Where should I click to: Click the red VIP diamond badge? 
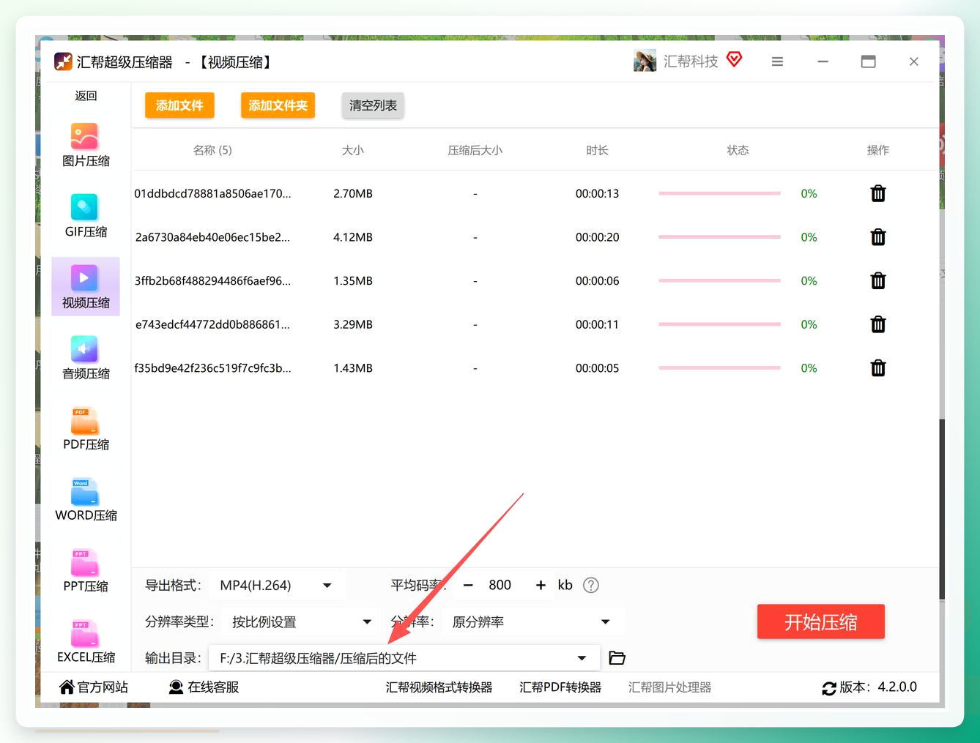735,59
